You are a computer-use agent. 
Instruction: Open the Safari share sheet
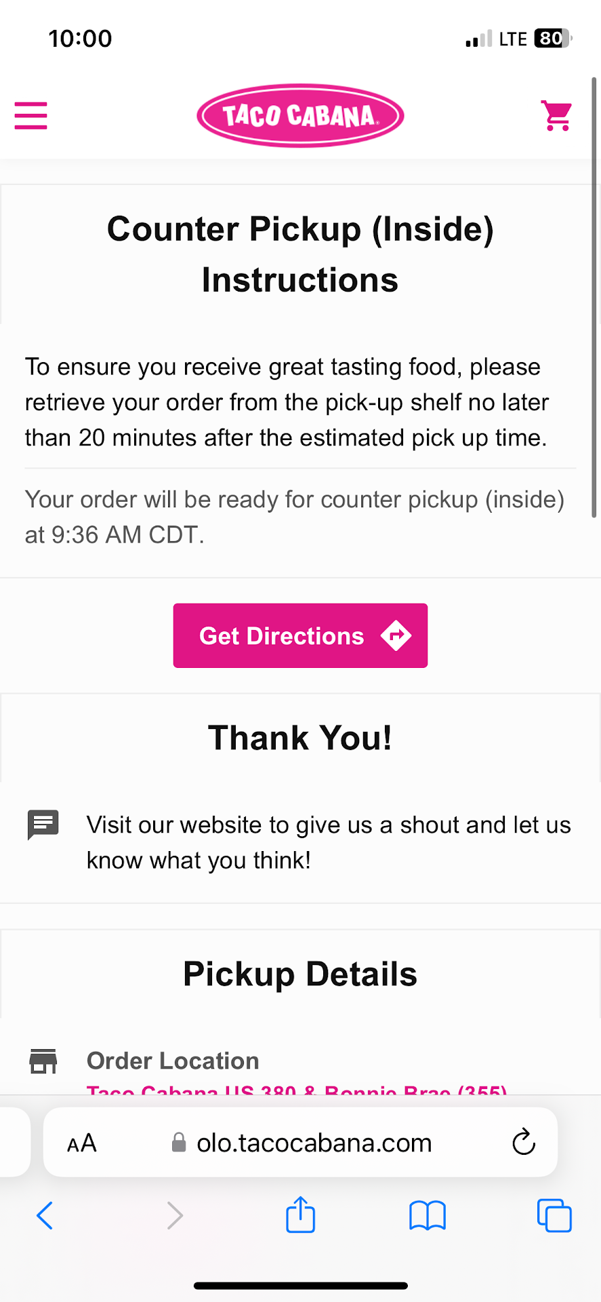[300, 1215]
